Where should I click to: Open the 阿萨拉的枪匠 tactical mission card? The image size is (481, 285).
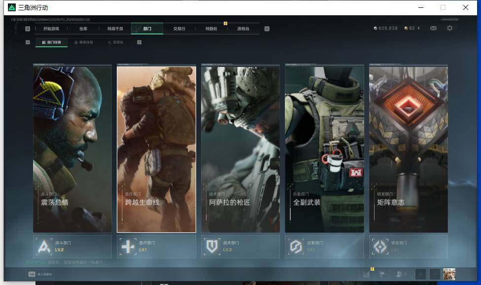[x=240, y=150]
